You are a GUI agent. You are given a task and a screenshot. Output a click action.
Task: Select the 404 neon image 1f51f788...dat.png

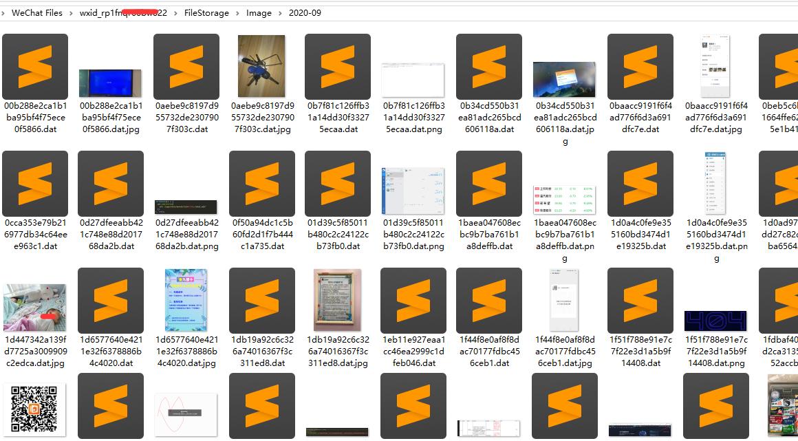715,321
